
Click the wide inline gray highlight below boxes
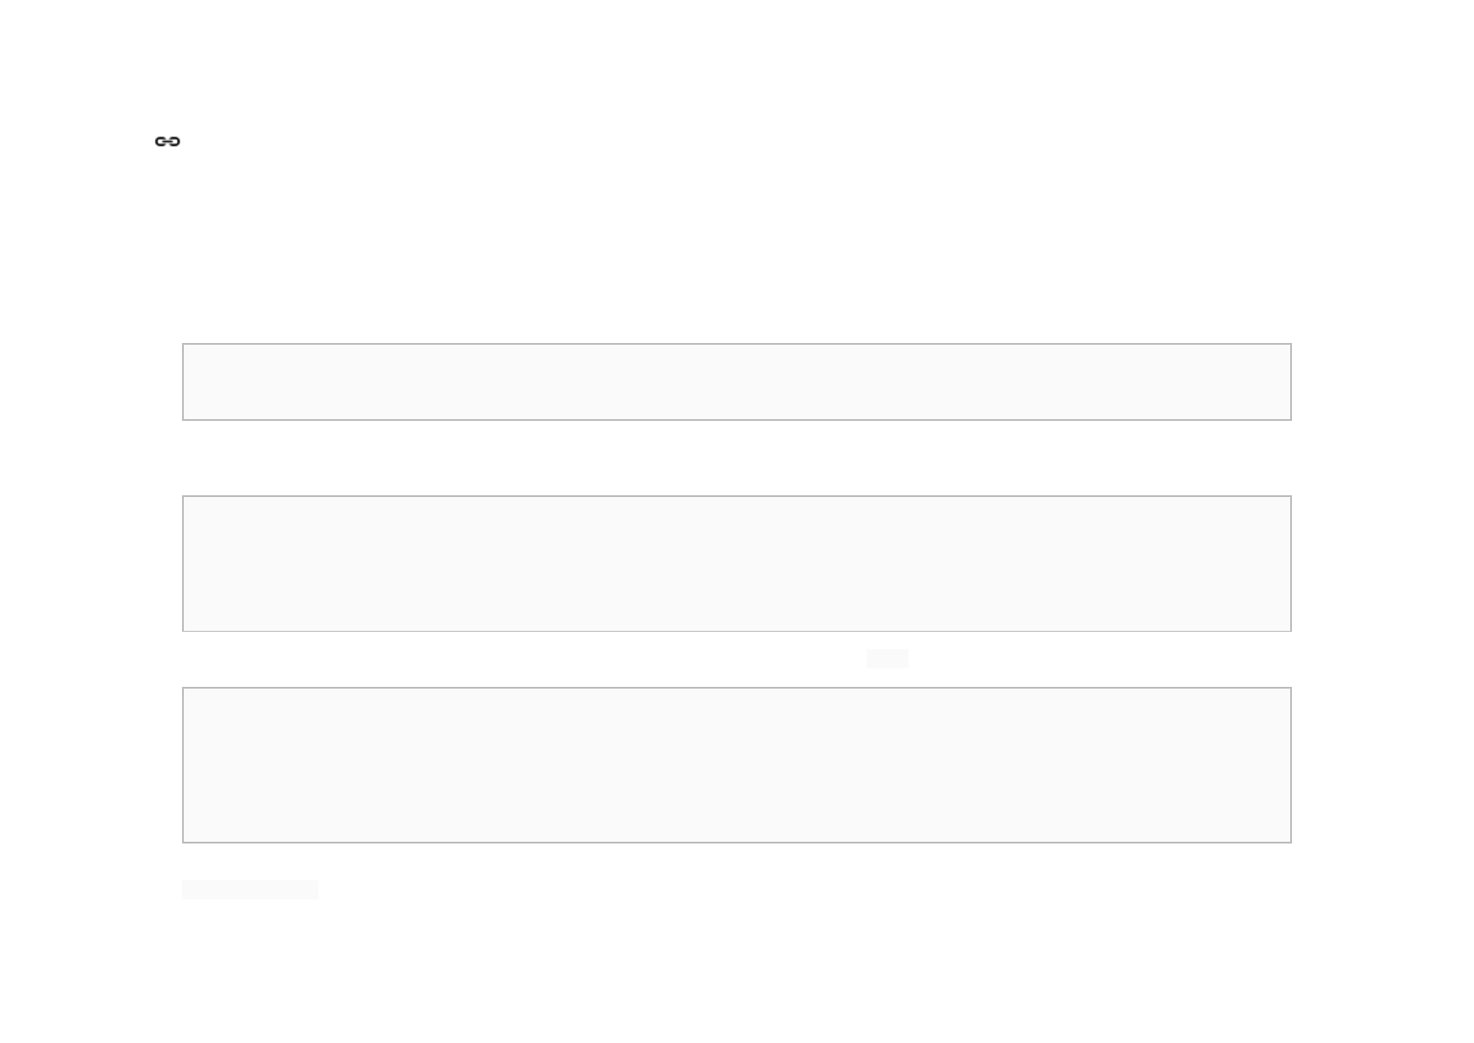click(250, 890)
